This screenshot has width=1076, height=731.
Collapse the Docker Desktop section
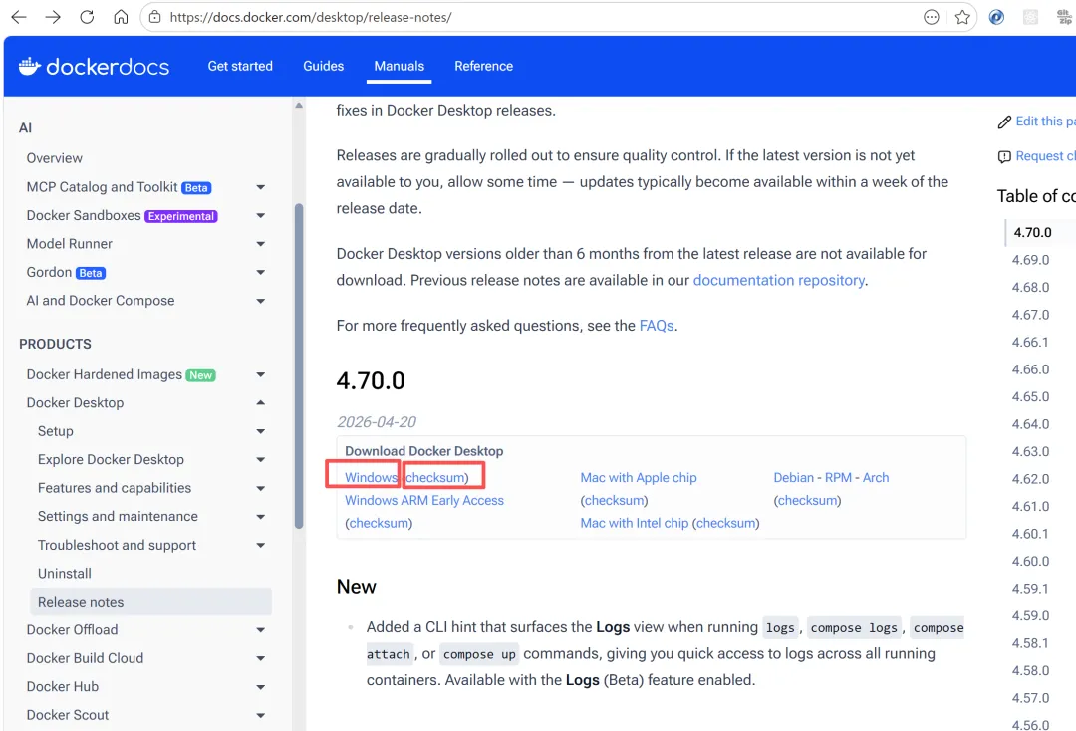[261, 402]
